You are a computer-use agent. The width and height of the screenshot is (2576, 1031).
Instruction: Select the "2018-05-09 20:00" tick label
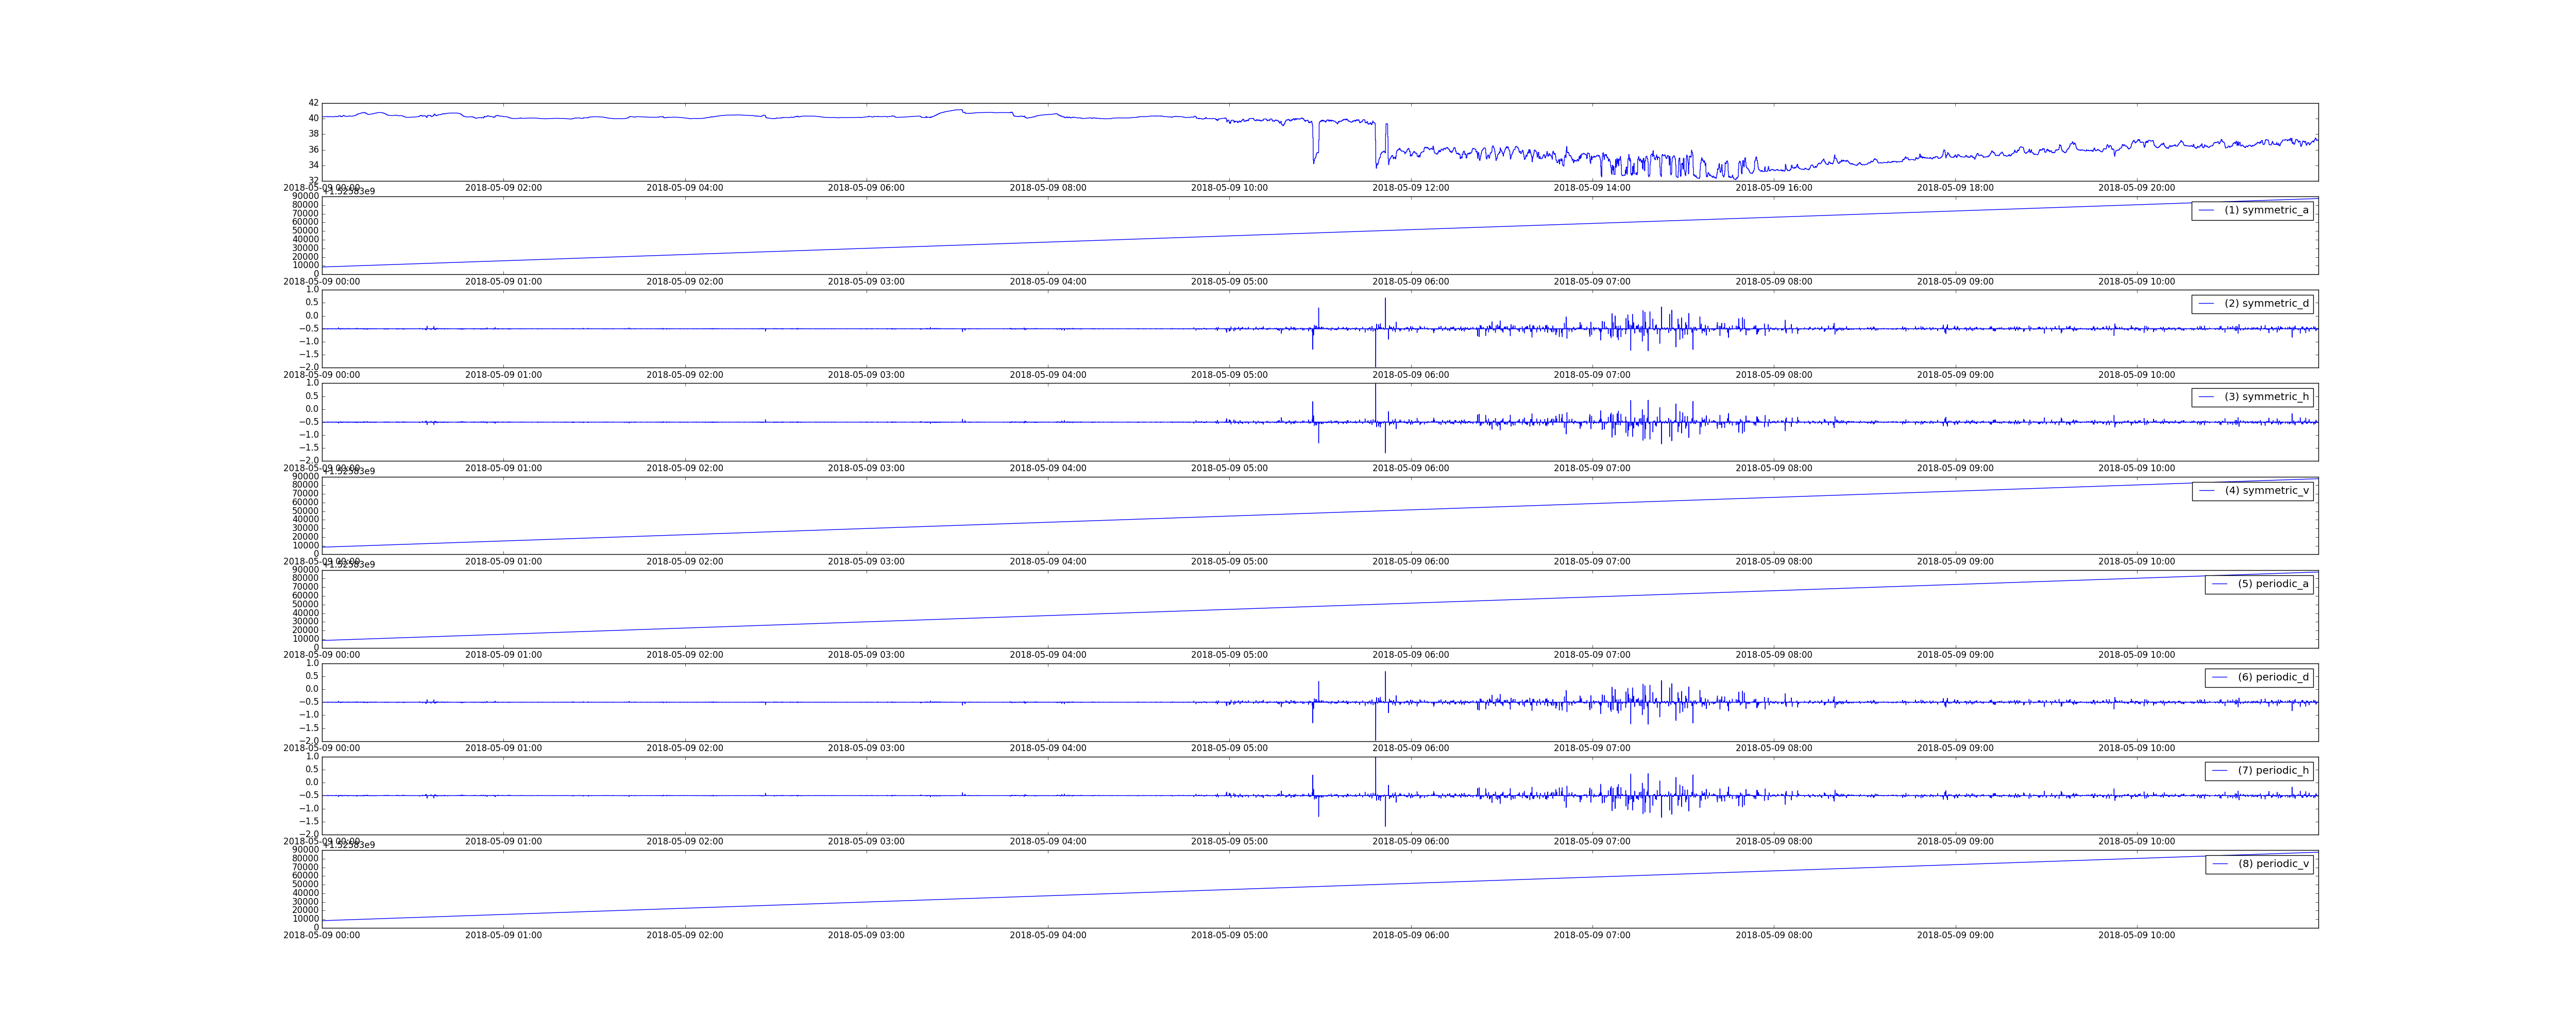2136,188
